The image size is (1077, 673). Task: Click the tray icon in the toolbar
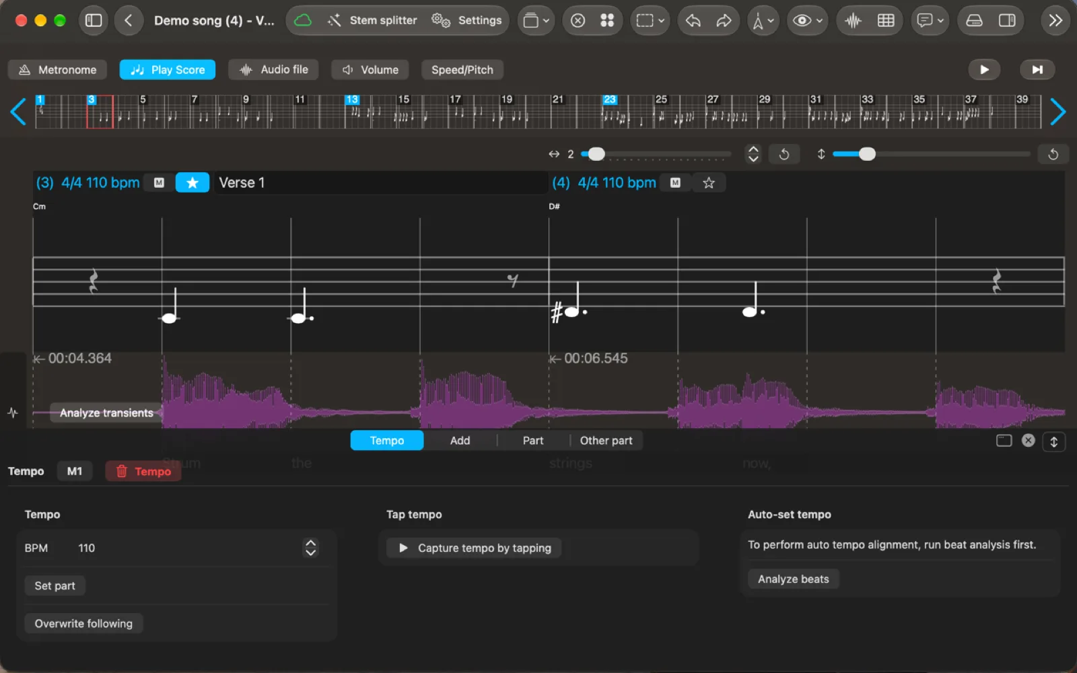pyautogui.click(x=974, y=20)
